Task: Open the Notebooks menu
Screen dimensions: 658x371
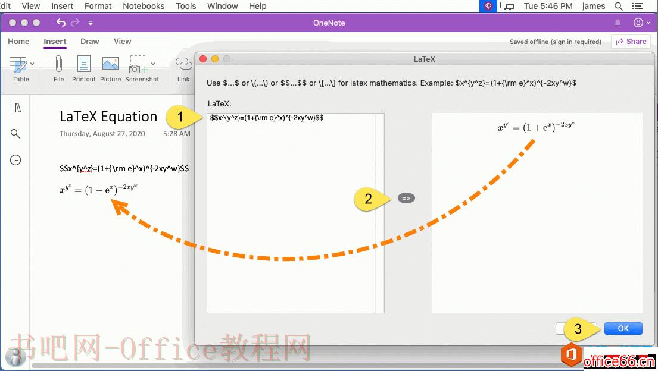Action: coord(144,6)
